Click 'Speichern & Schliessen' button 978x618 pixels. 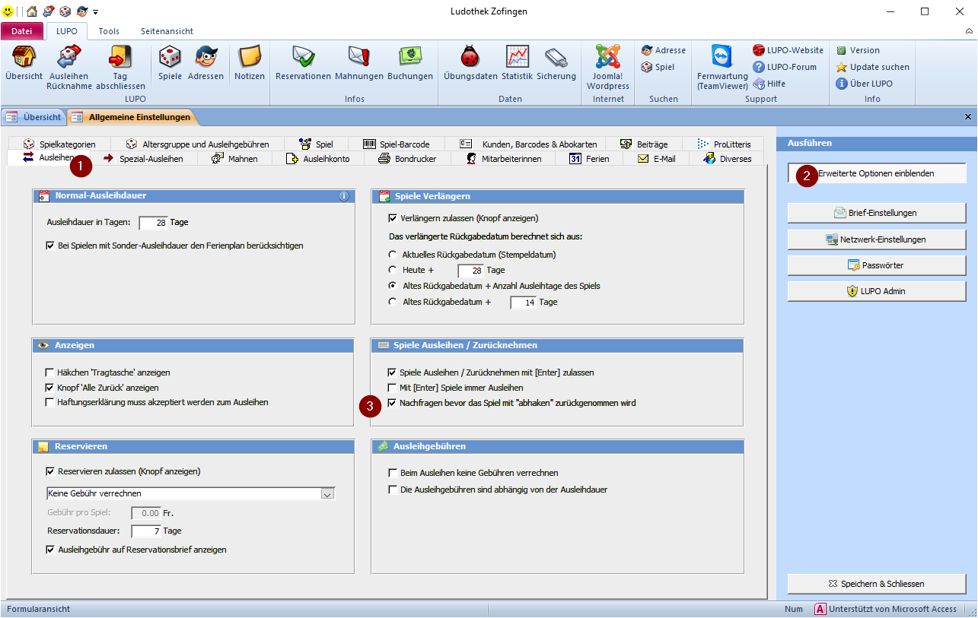(877, 584)
